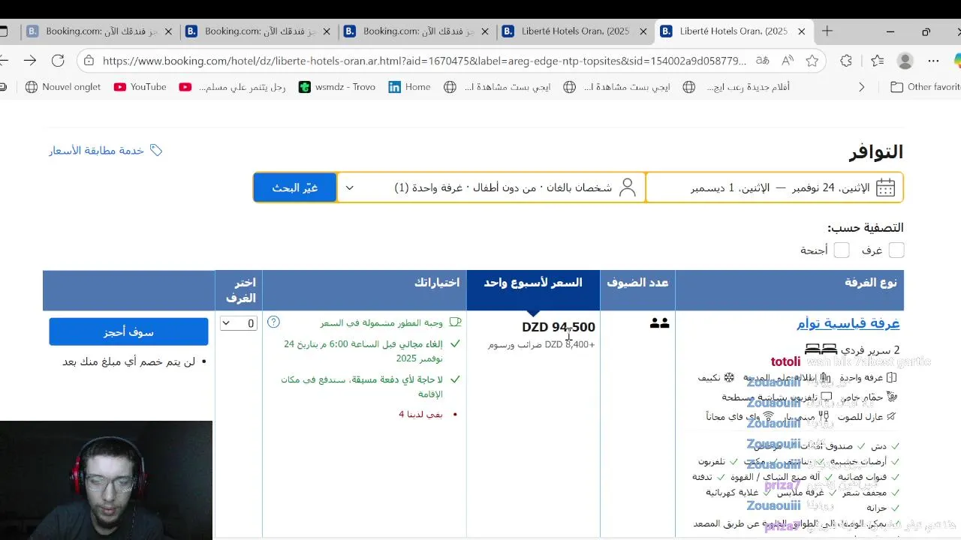Close the active Liberté Hotels Oran tab
Viewport: 961px width, 540px height.
coord(801,31)
